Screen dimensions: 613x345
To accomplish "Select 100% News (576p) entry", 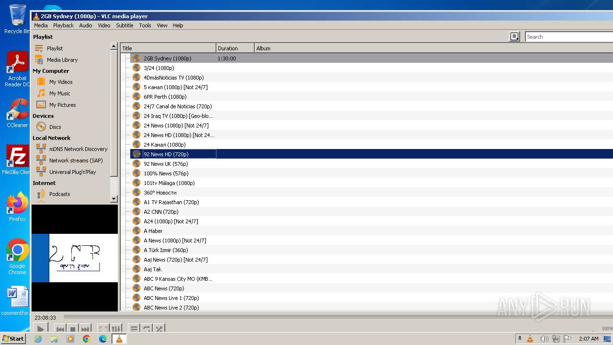I will click(x=372, y=173).
